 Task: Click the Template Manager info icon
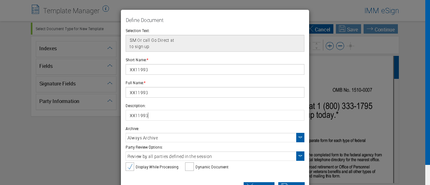click(106, 9)
